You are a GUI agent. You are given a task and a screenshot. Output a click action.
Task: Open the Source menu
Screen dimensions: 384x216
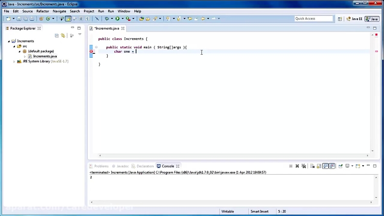click(27, 11)
